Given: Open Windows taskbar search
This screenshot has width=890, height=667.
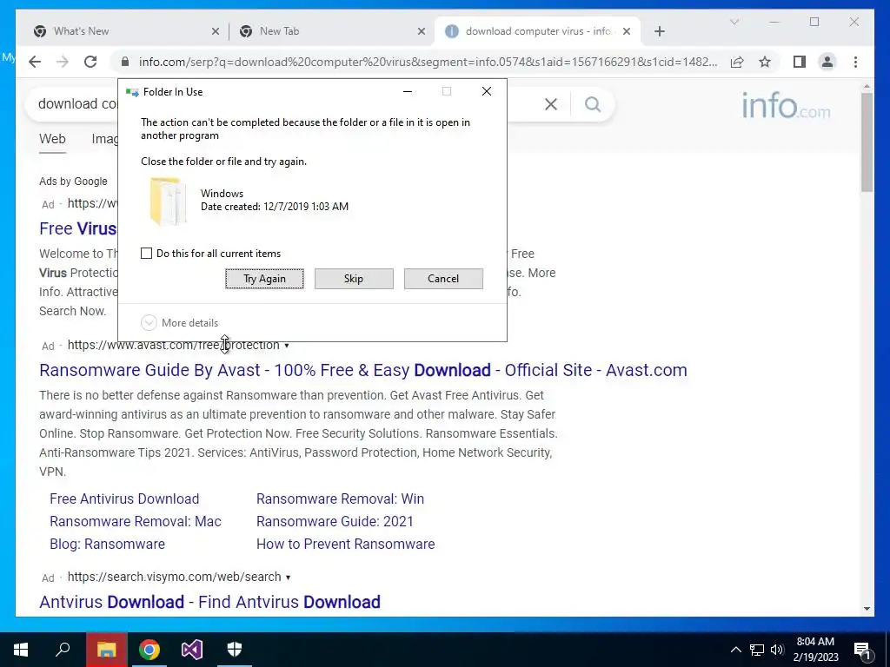Looking at the screenshot, I should coord(63,650).
